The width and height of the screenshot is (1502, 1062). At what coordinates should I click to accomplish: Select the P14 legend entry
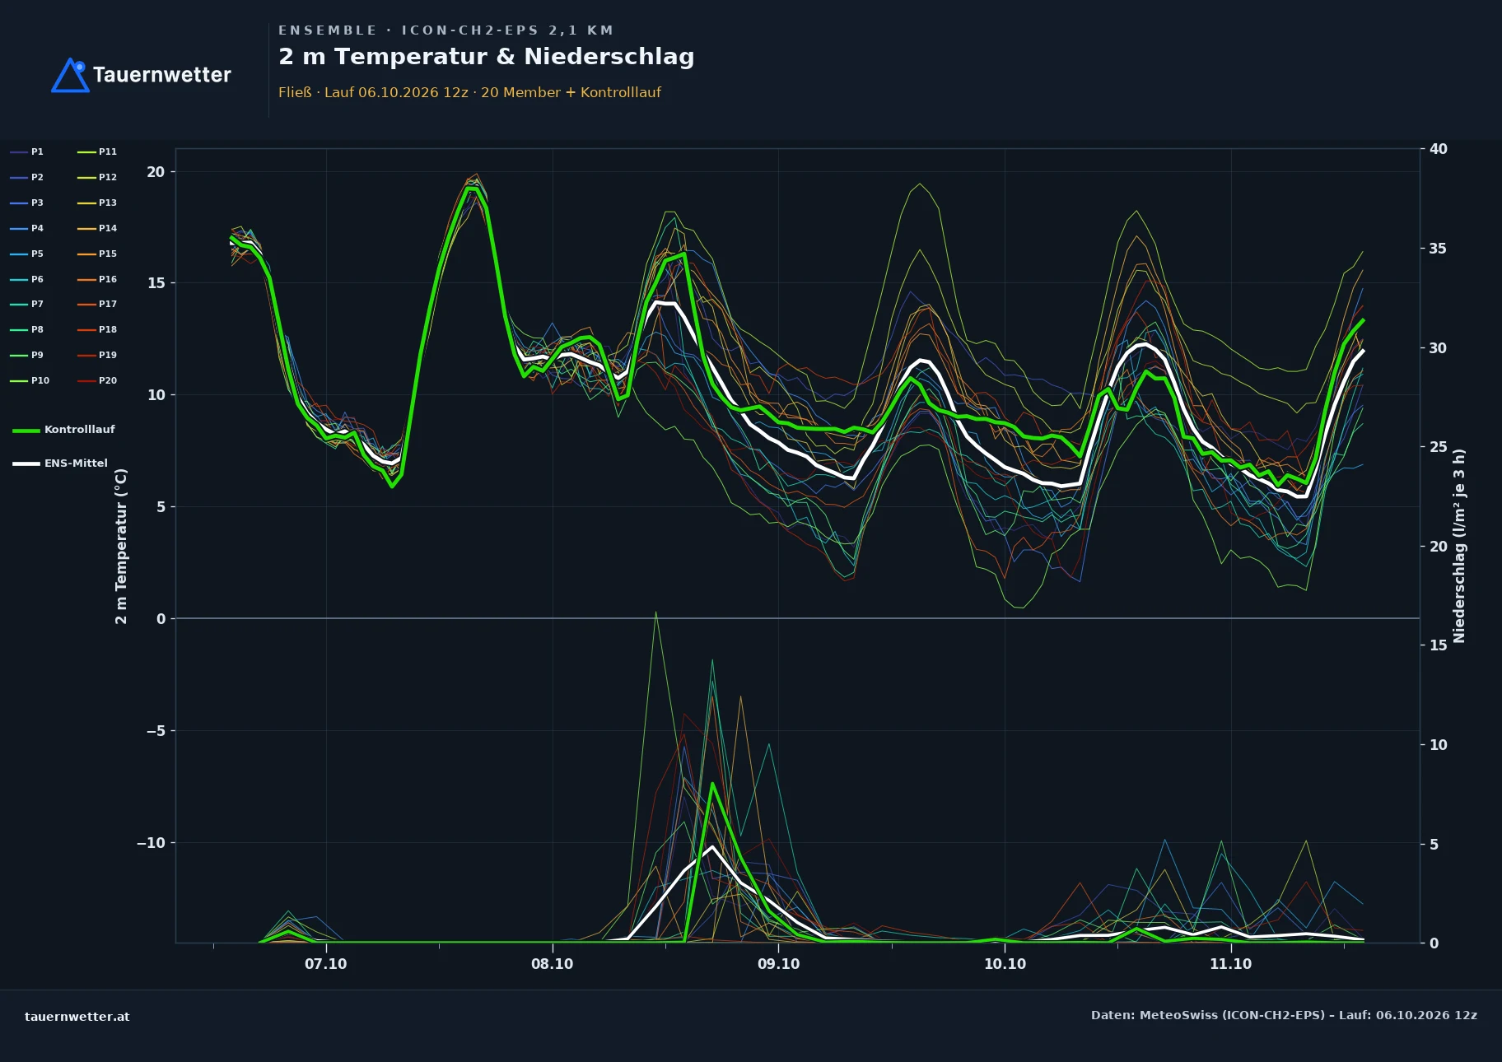pos(97,228)
